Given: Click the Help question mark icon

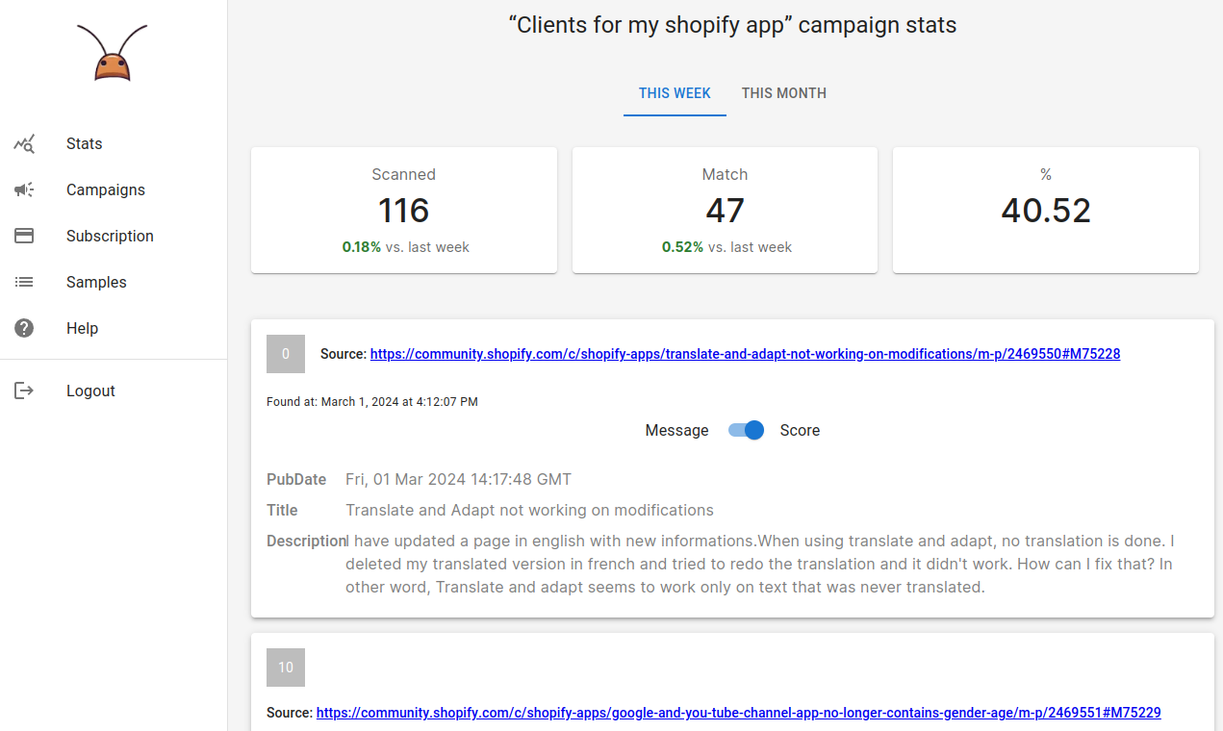Looking at the screenshot, I should point(24,329).
